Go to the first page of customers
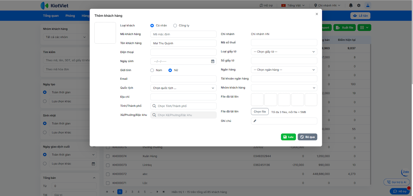 pyautogui.click(x=107, y=192)
